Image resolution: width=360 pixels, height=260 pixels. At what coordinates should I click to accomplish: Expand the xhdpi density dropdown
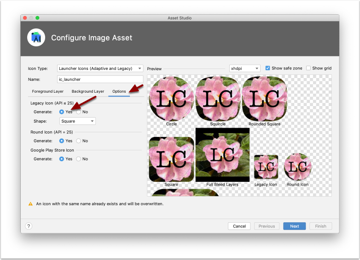tap(244, 68)
